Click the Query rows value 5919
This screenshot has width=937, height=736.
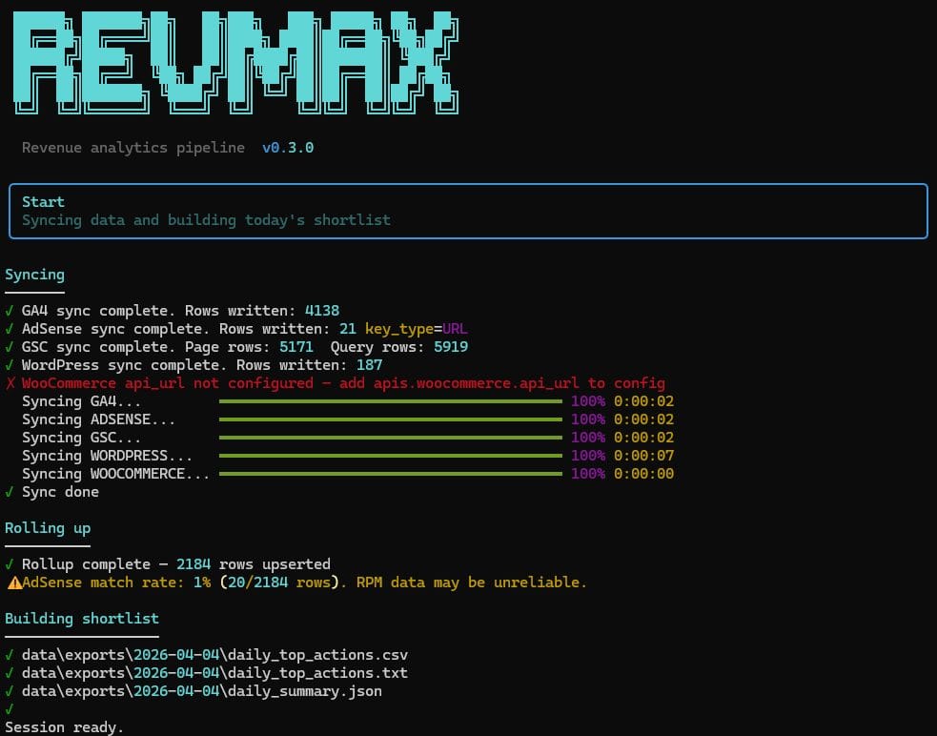coord(451,347)
